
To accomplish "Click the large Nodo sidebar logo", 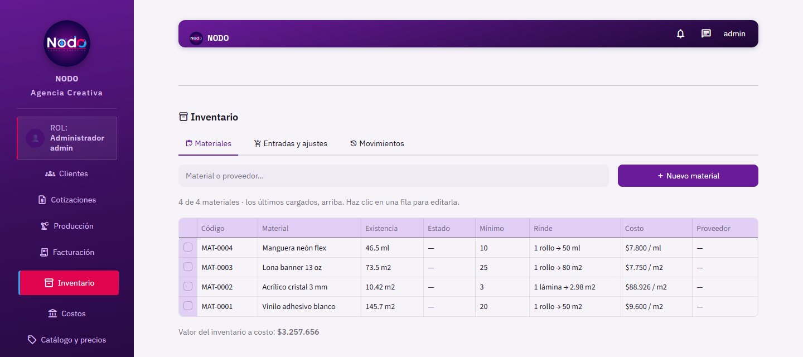I will pos(67,44).
